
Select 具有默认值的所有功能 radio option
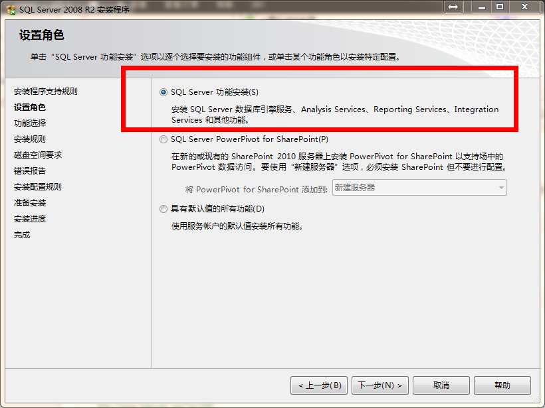(x=163, y=209)
